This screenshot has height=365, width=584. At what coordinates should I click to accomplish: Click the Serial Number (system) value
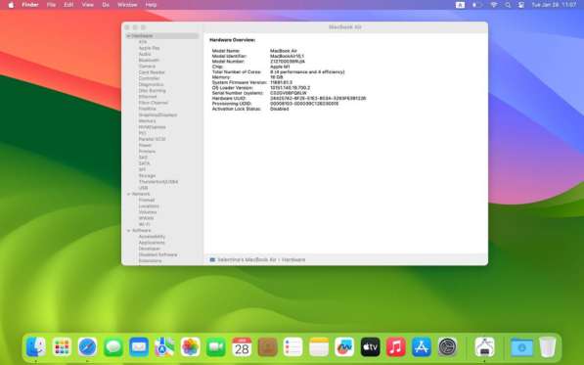coord(289,93)
